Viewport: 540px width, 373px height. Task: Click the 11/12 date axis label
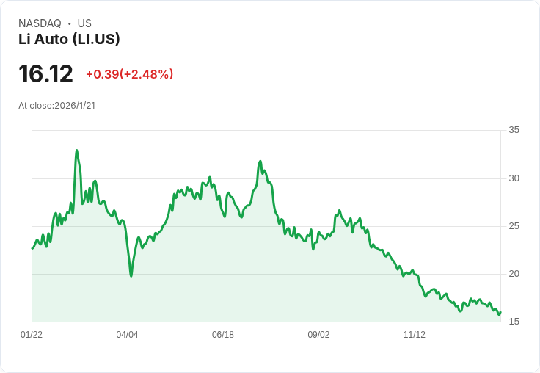pyautogui.click(x=415, y=335)
